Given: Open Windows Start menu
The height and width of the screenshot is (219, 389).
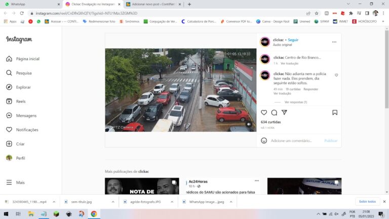Looking at the screenshot, I should coord(6,214).
